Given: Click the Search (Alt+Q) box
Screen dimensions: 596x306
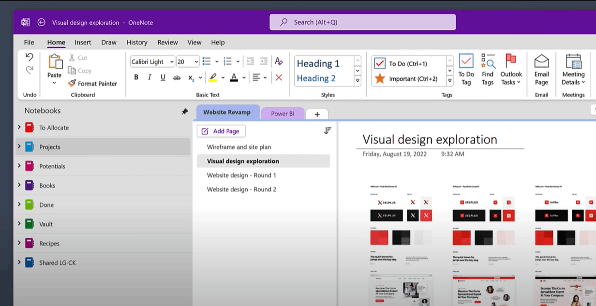Looking at the screenshot, I should (362, 22).
